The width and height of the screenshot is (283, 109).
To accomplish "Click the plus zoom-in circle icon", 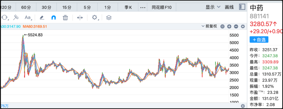I will (229, 26).
